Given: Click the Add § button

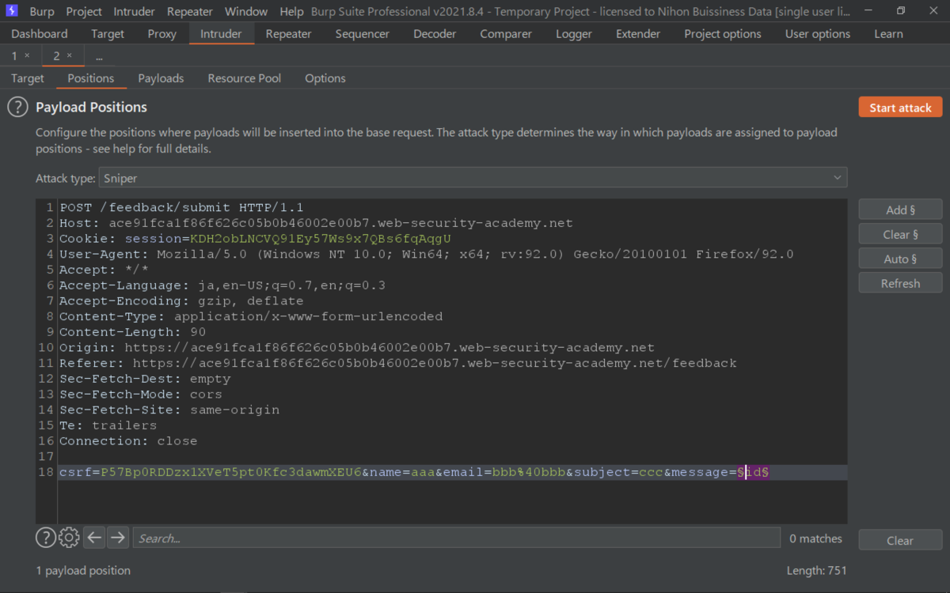Looking at the screenshot, I should 900,210.
